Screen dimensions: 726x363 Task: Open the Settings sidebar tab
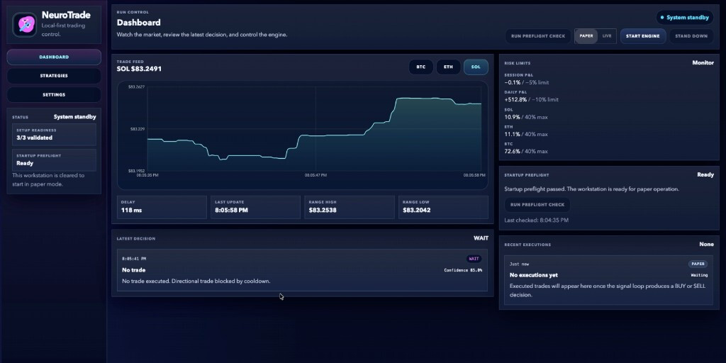click(54, 95)
